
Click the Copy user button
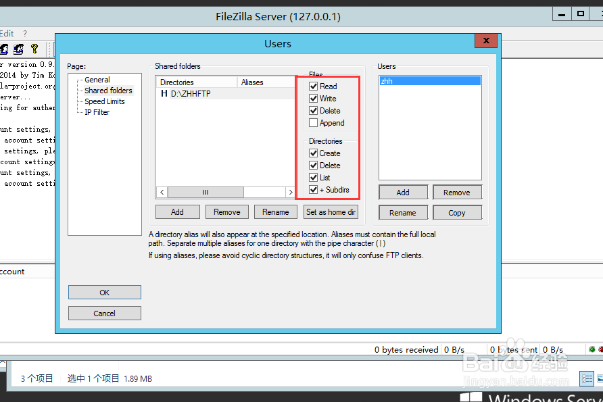pos(457,213)
